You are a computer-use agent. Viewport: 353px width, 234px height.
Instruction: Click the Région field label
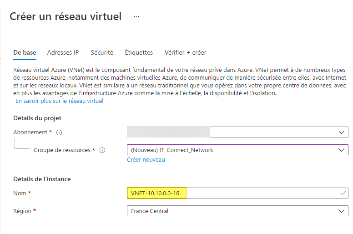[x=24, y=211]
